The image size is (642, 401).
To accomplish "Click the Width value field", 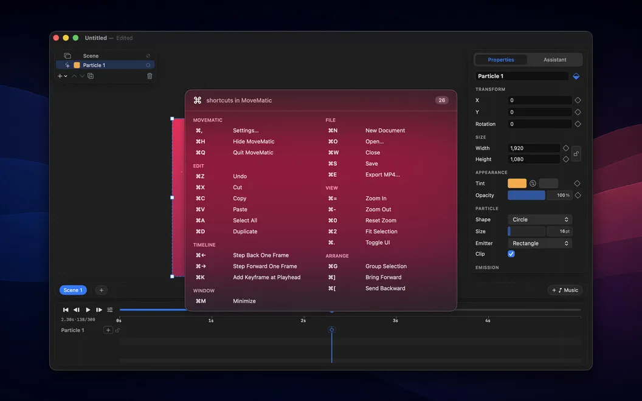I will click(x=534, y=148).
